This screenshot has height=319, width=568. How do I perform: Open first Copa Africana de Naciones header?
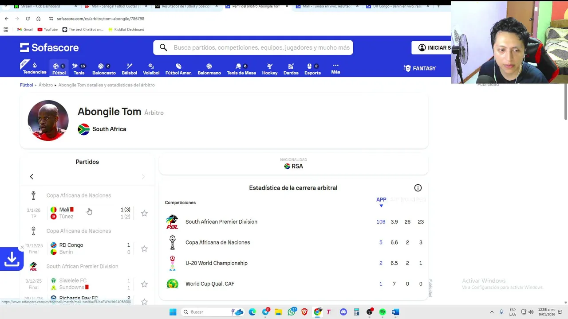79,195
